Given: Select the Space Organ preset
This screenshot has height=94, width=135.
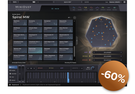Looking at the screenshot, I should tap(66, 43).
